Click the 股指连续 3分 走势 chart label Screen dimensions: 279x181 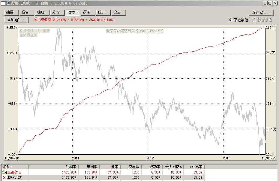click(x=35, y=31)
